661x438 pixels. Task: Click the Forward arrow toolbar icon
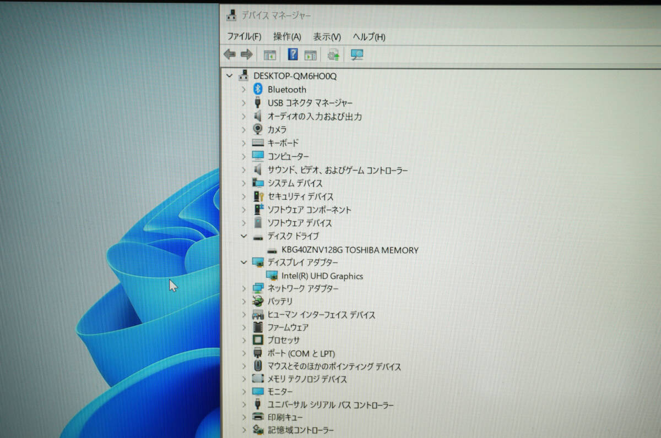tap(247, 54)
